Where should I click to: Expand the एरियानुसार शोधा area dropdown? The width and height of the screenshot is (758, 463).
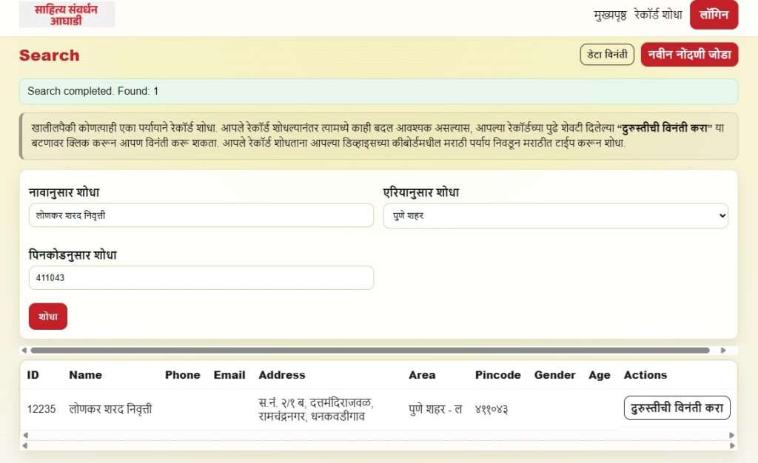pos(555,216)
